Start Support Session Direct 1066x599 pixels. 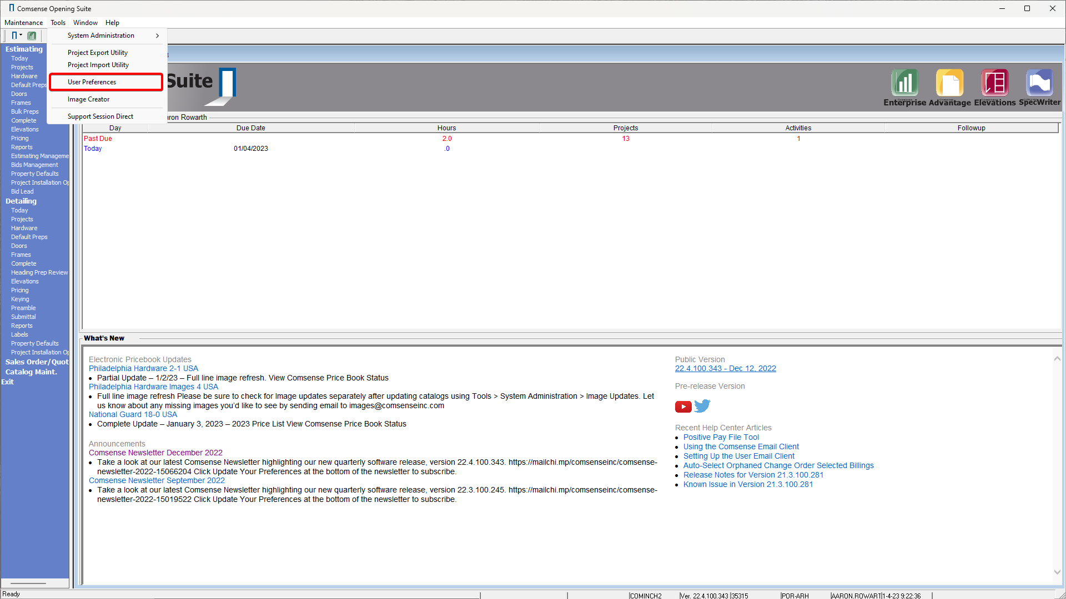(x=100, y=116)
